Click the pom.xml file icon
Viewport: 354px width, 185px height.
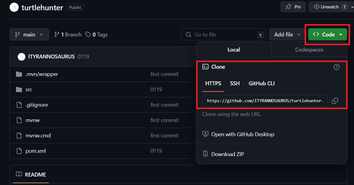pos(19,151)
